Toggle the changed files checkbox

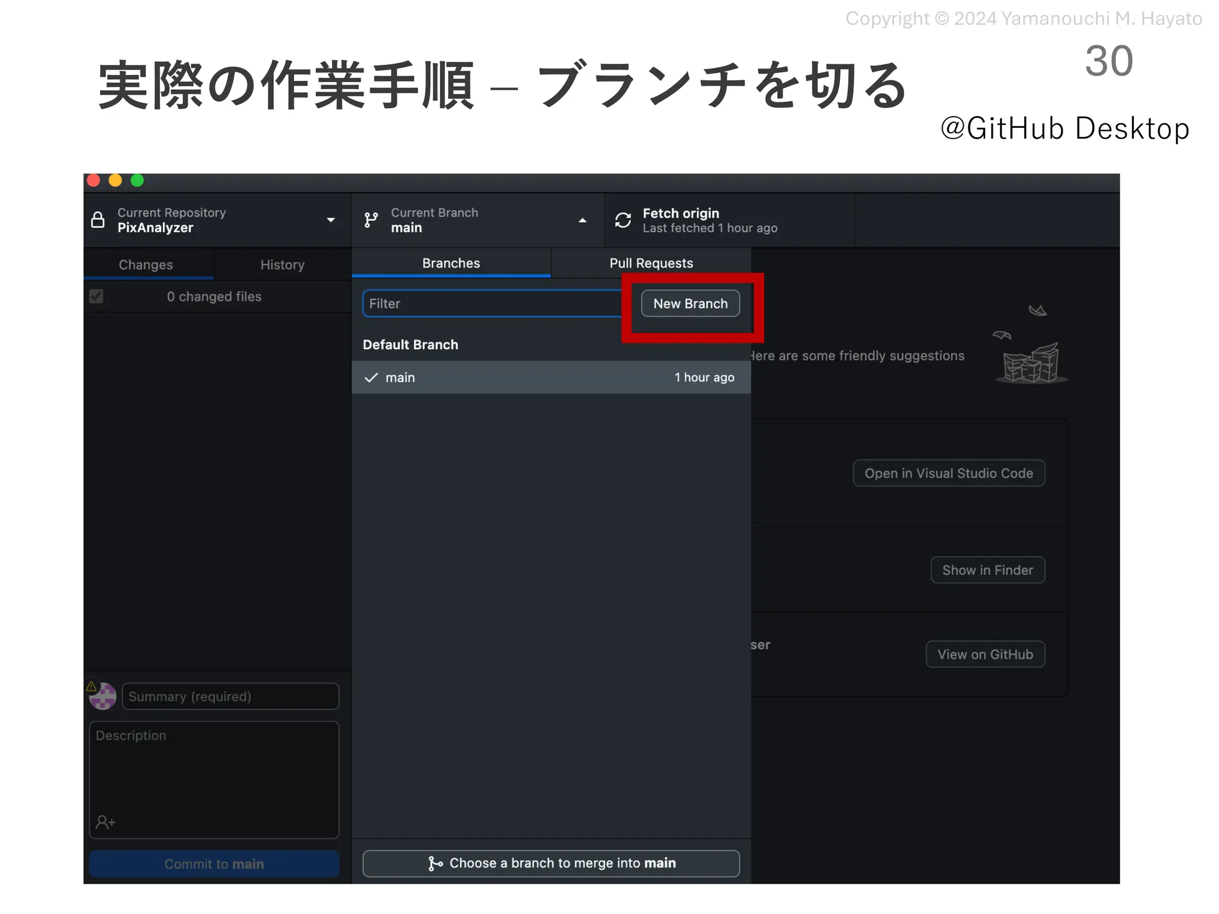click(x=96, y=296)
